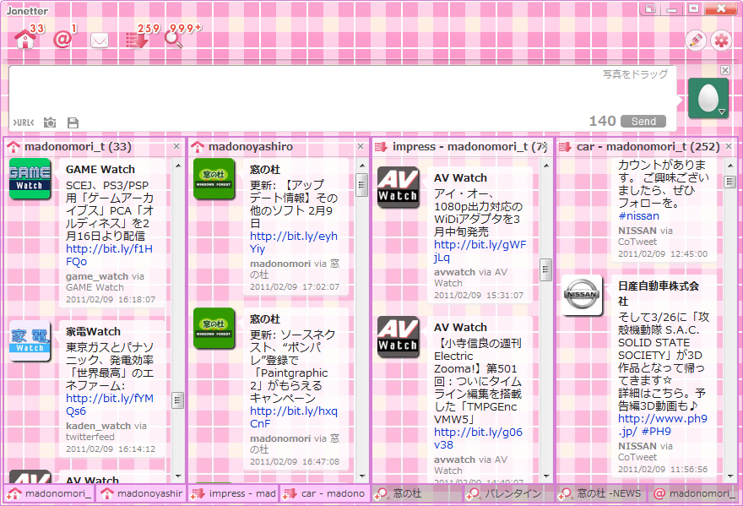Viewport: 743px width, 506px height.
Task: Switch to バレンタイン search bottom tab
Action: (x=509, y=493)
